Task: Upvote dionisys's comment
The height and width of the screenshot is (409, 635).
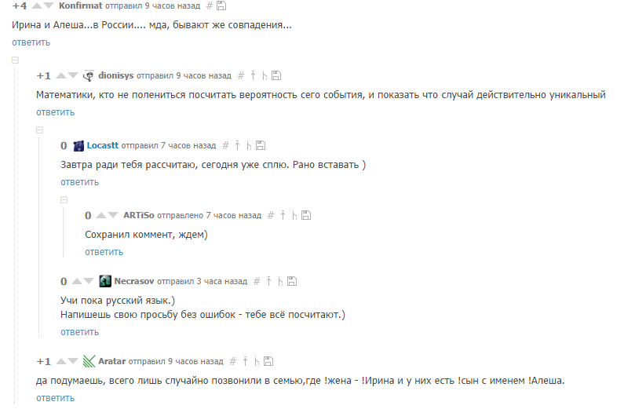Action: [x=61, y=75]
